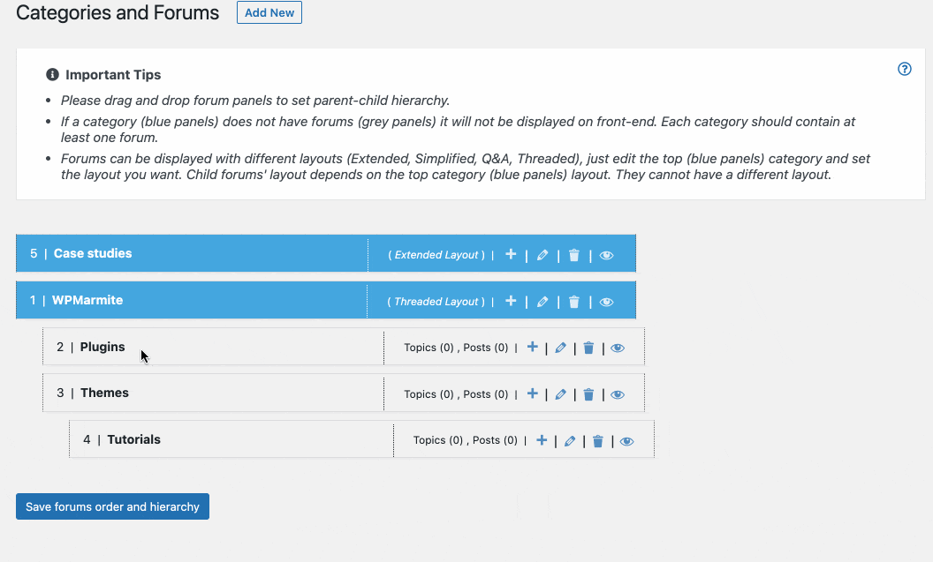View the WPMarmite category eye icon
933x562 pixels.
coord(606,302)
